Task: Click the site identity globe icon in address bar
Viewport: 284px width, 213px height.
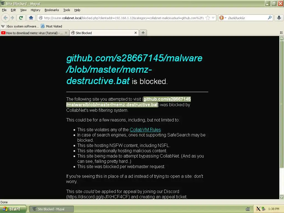Action: (x=41, y=18)
